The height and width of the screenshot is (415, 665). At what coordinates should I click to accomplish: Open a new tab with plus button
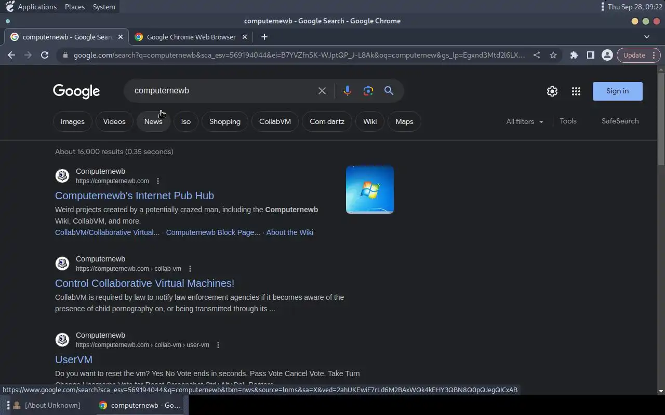click(x=264, y=37)
